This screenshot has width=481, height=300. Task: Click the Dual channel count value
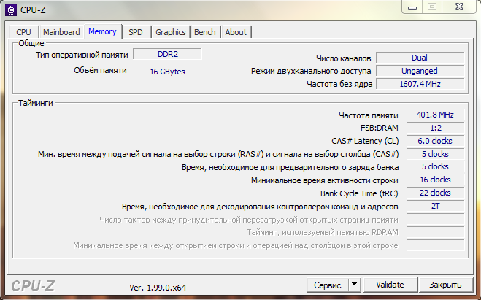420,58
